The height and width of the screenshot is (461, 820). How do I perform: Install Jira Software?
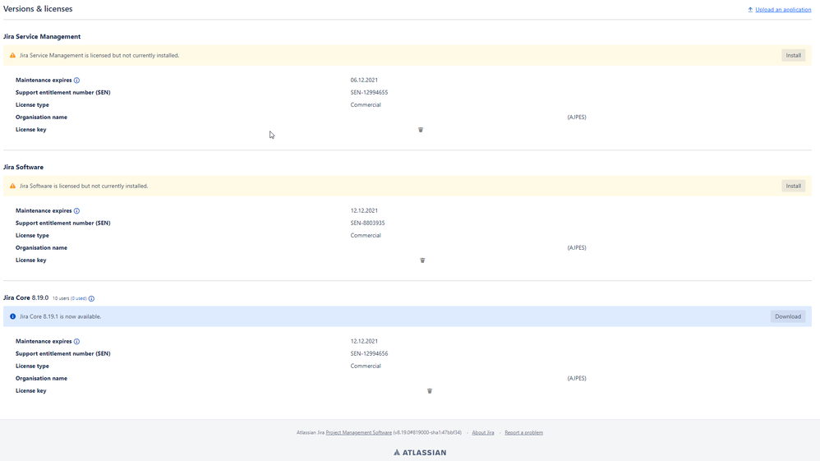tap(794, 186)
